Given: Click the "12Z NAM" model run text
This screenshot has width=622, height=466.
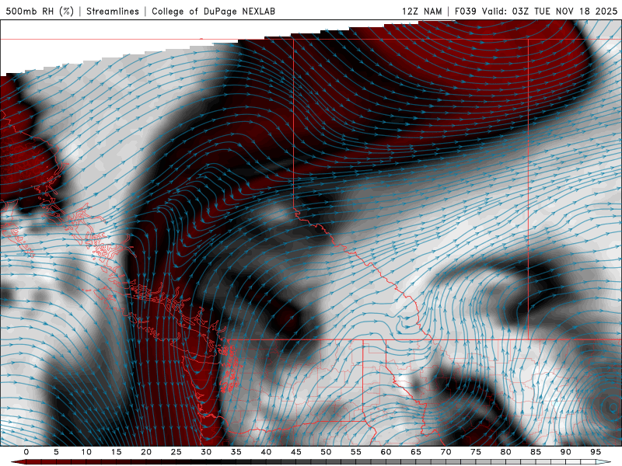Looking at the screenshot, I should [x=421, y=11].
